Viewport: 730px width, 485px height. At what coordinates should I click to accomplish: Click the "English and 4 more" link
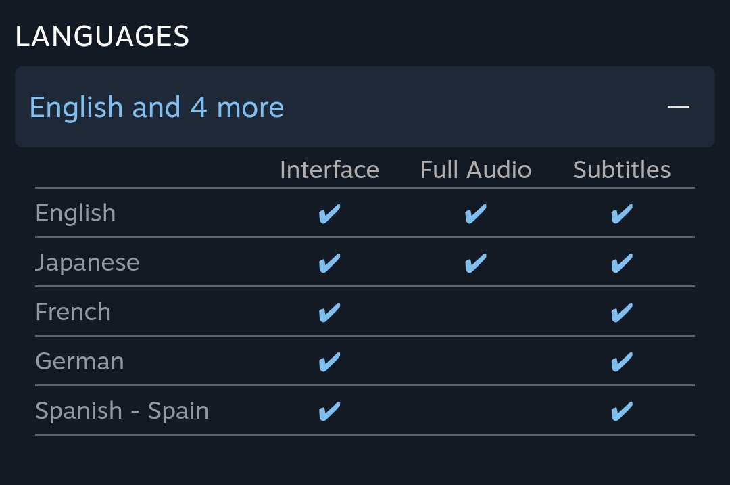[156, 108]
